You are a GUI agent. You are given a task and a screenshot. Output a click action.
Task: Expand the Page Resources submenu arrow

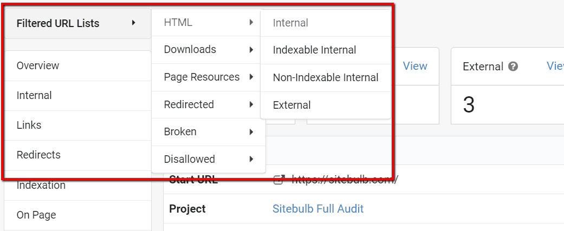pos(251,77)
